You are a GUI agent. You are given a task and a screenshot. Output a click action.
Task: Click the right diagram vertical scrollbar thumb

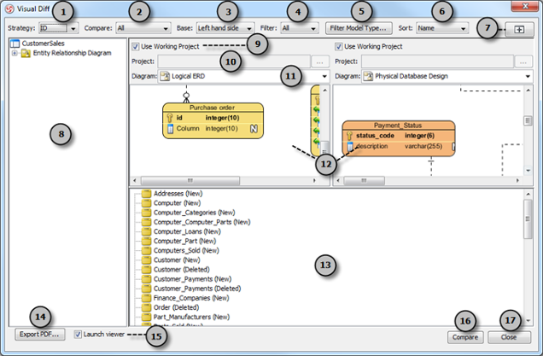[528, 121]
